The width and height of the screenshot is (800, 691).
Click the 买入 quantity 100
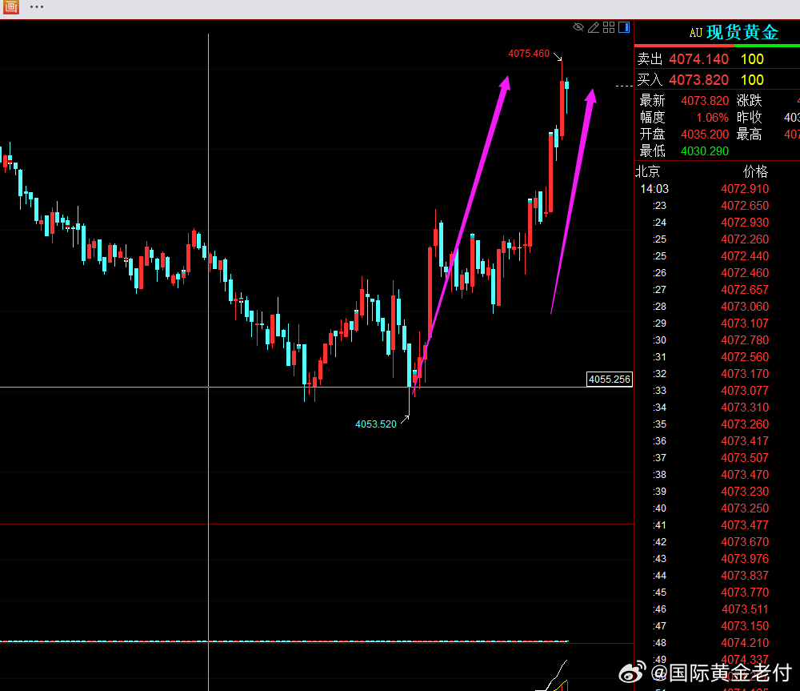752,80
